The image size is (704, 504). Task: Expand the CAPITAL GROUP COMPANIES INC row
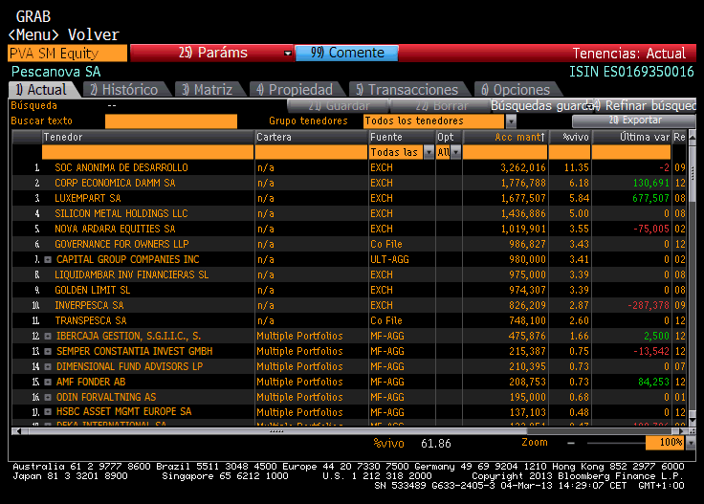(x=48, y=260)
